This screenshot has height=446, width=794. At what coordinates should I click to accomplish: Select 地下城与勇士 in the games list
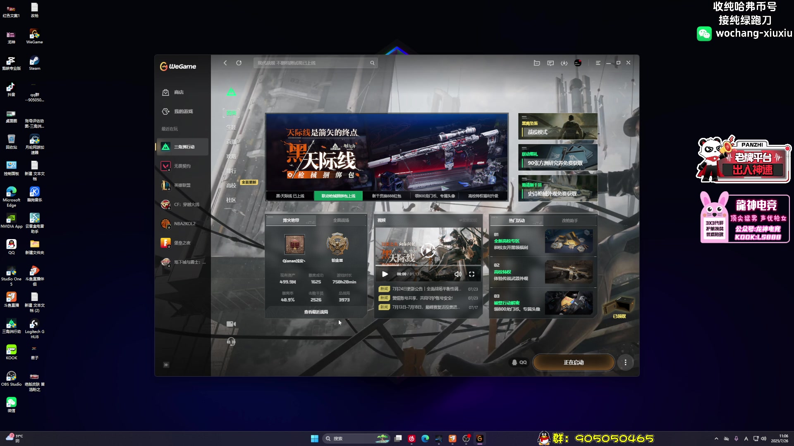pos(183,262)
